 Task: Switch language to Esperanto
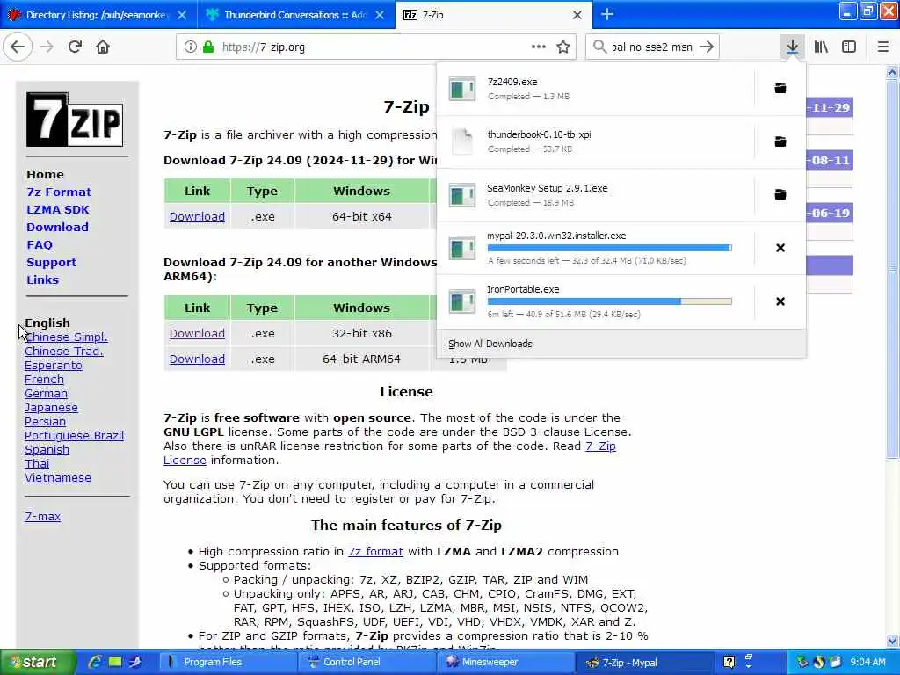[54, 366]
